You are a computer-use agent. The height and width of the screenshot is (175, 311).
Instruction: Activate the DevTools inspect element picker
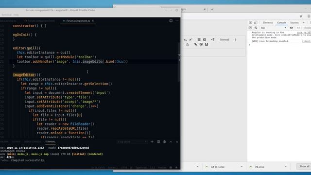[250, 23]
